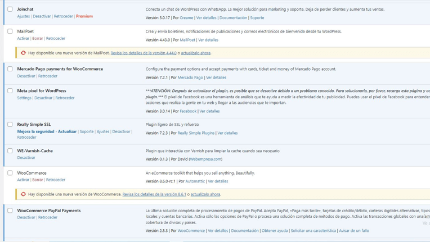Click the Joinchat plugin name text
Image resolution: width=430 pixels, height=242 pixels.
pyautogui.click(x=25, y=9)
